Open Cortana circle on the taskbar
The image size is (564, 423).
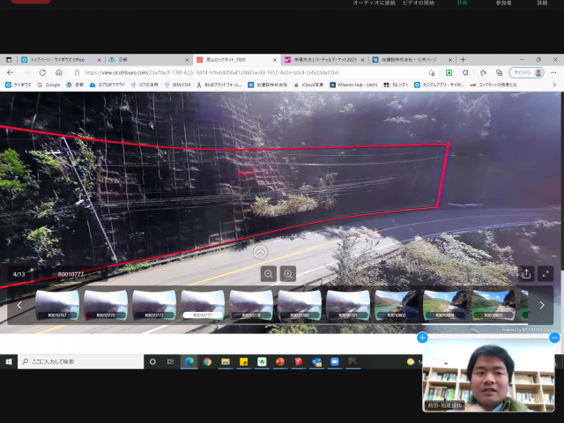[x=152, y=362]
